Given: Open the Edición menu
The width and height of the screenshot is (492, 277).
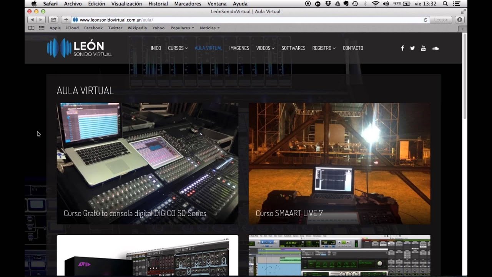Looking at the screenshot, I should pos(96,4).
